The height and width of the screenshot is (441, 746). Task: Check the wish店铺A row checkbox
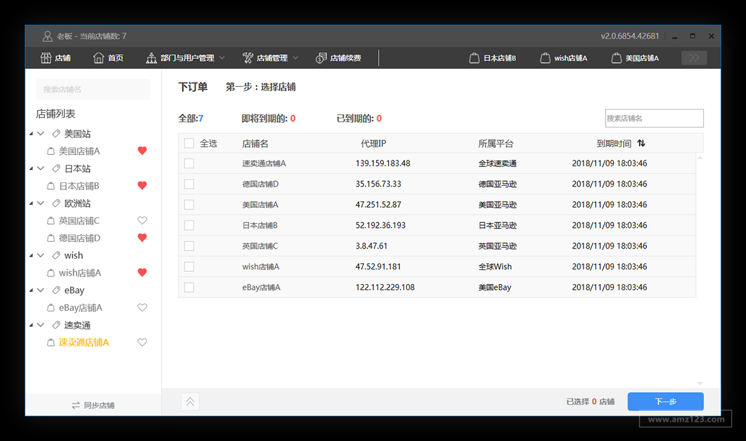click(x=189, y=267)
